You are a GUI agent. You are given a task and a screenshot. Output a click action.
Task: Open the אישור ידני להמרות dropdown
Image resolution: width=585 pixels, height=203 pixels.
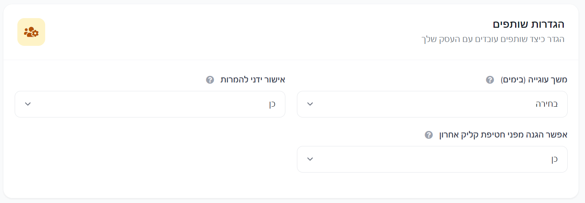click(x=150, y=104)
